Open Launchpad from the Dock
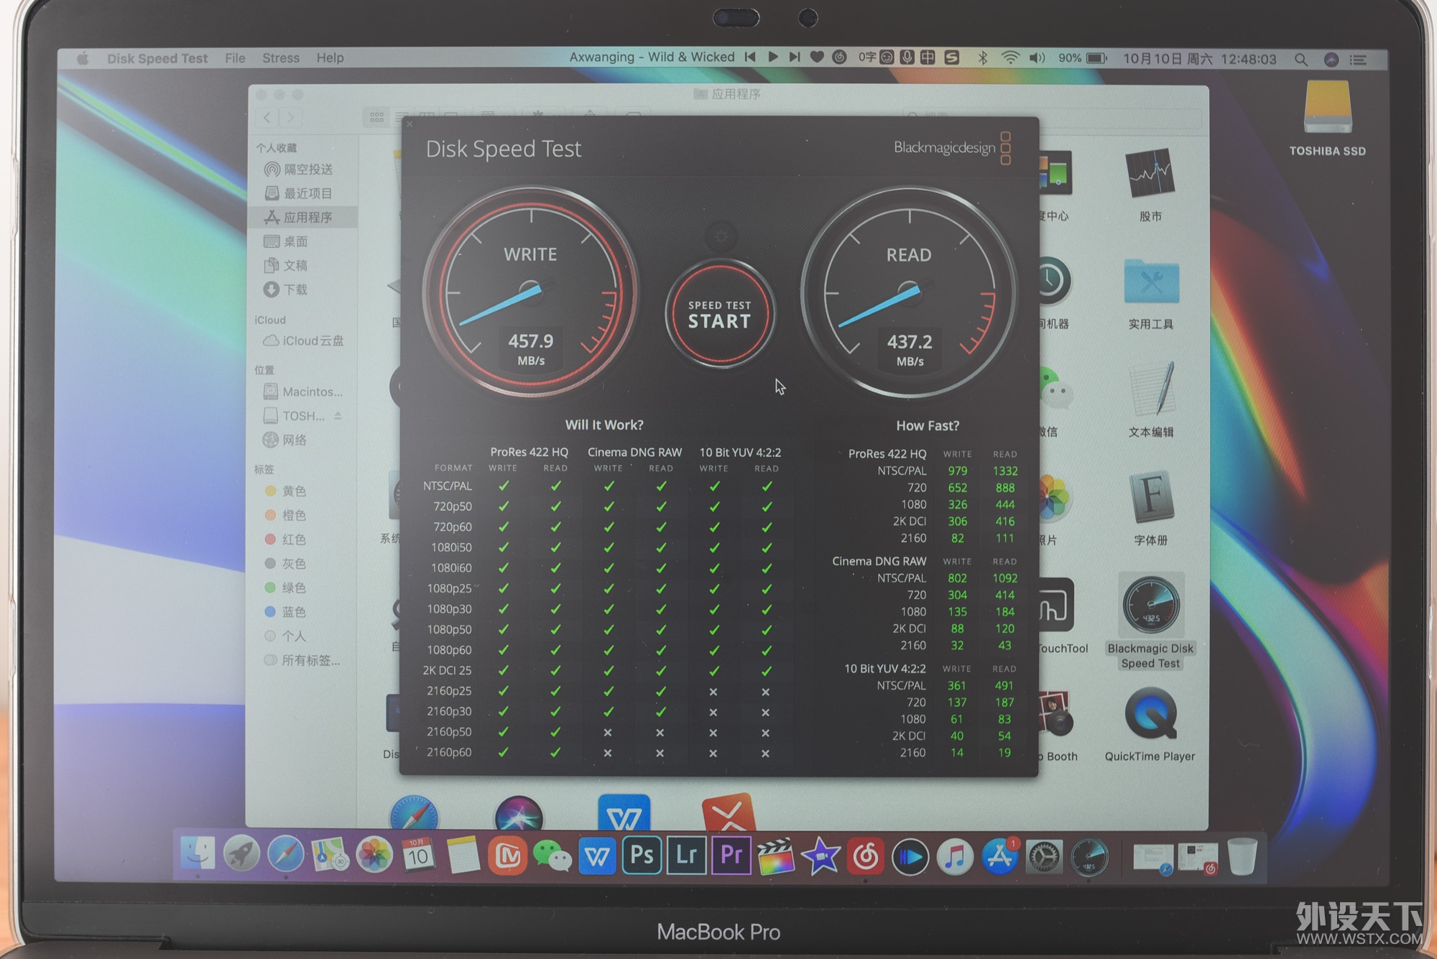Screen dimensions: 1437x959 (241, 855)
